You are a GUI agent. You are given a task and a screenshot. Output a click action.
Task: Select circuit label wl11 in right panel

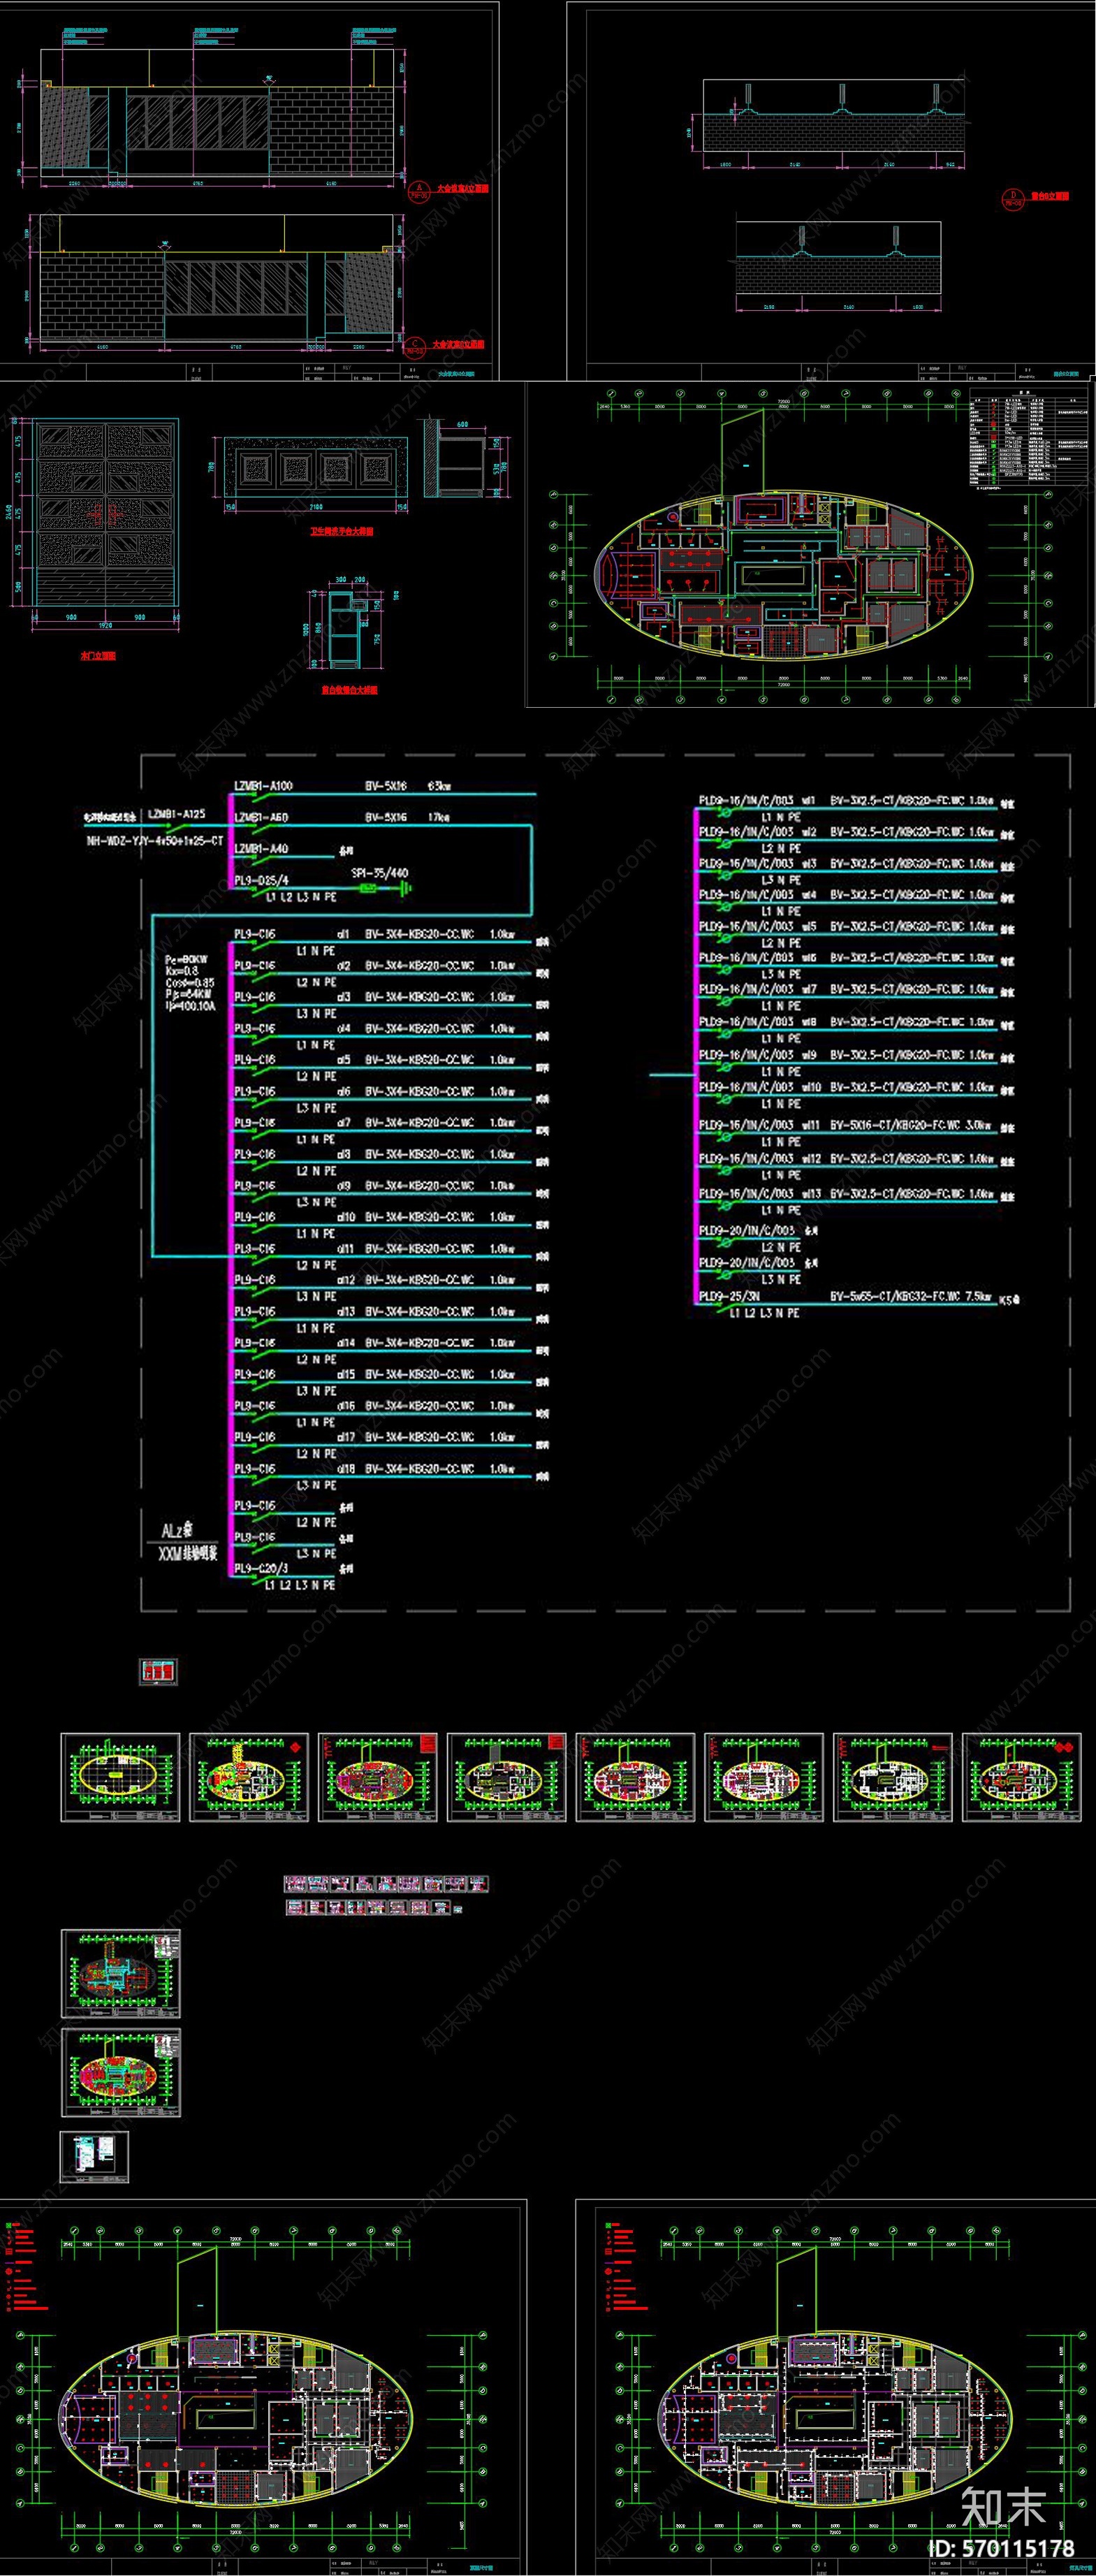point(811,1125)
